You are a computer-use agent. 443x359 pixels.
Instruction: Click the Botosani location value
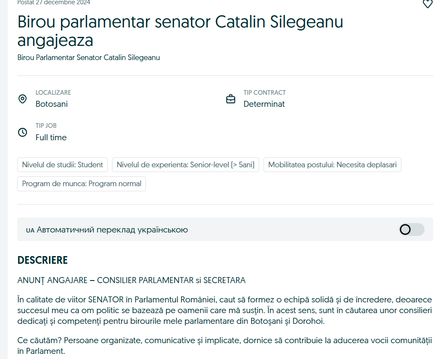tap(52, 104)
